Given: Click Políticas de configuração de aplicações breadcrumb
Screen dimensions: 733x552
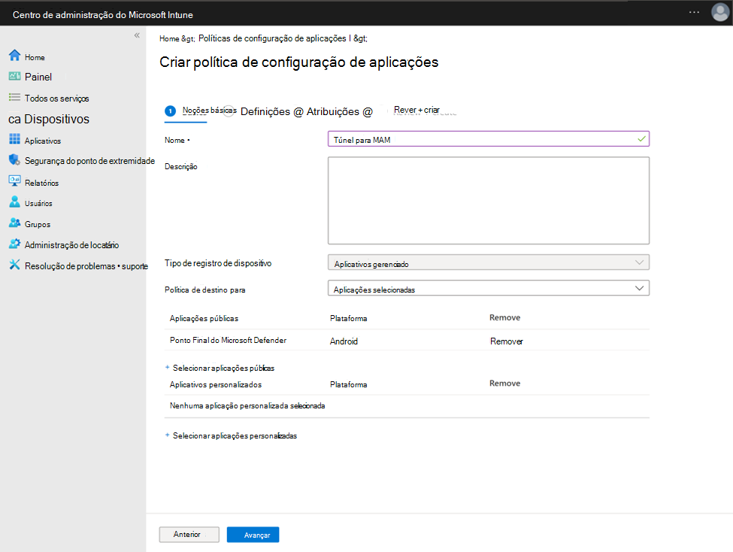Looking at the screenshot, I should coord(272,38).
